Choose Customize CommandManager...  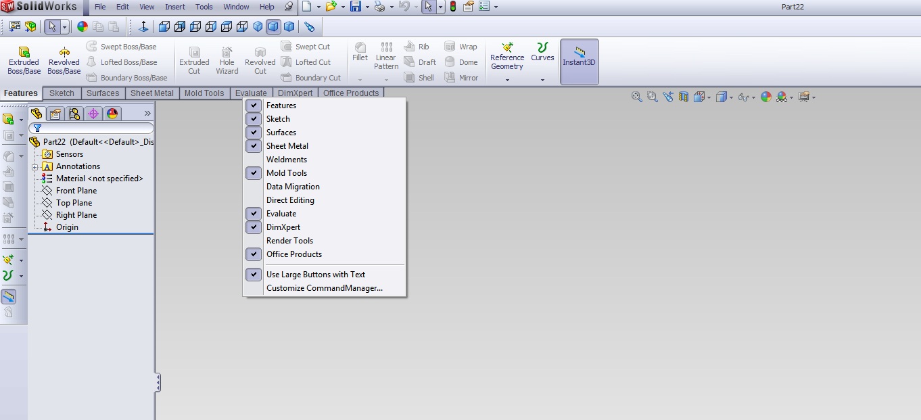[325, 288]
